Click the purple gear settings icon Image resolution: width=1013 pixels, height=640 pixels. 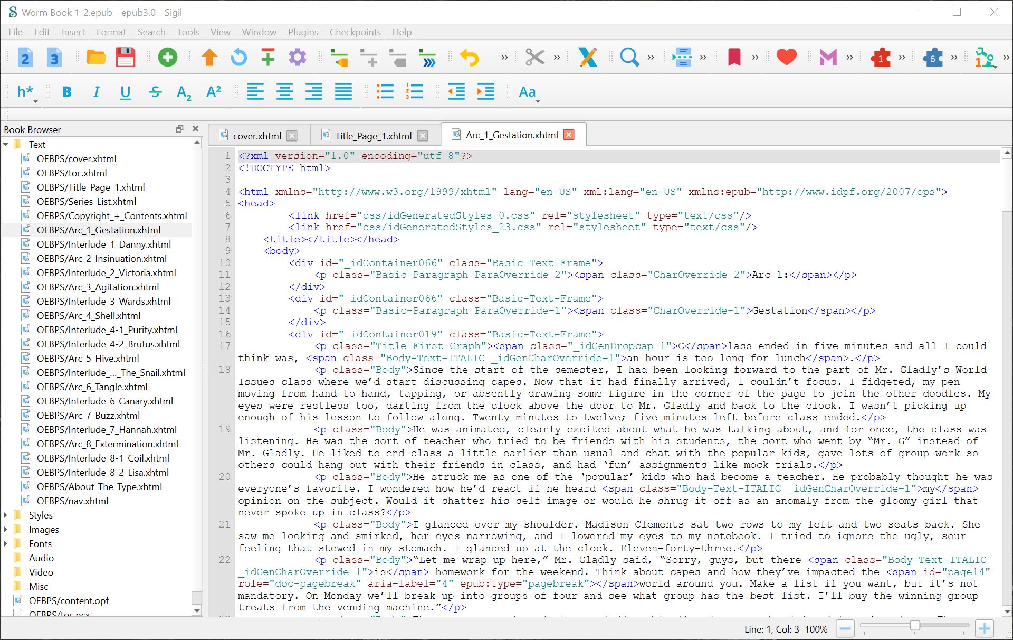tap(297, 57)
